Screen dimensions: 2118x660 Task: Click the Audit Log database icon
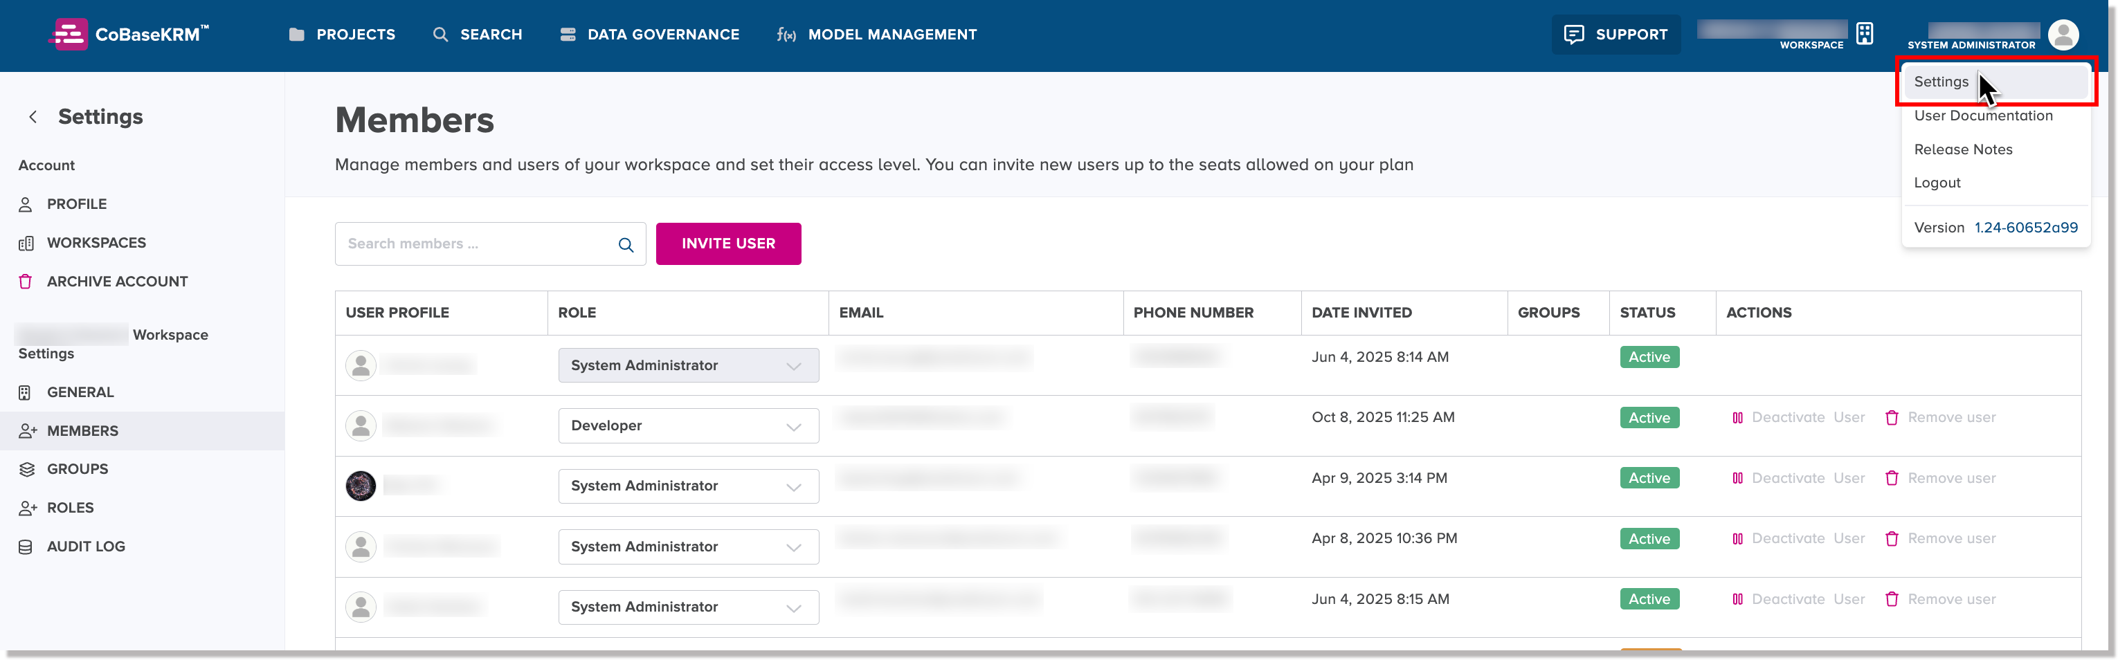[26, 547]
